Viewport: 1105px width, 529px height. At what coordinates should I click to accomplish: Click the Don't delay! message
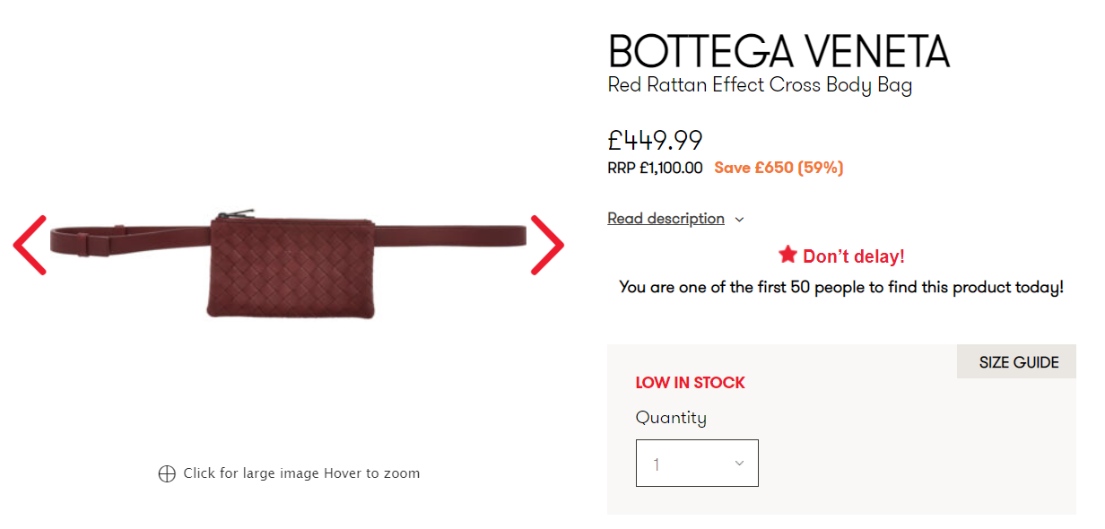pyautogui.click(x=853, y=256)
